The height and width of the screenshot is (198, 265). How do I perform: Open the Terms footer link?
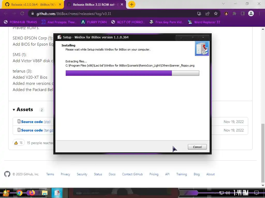pos(50,174)
